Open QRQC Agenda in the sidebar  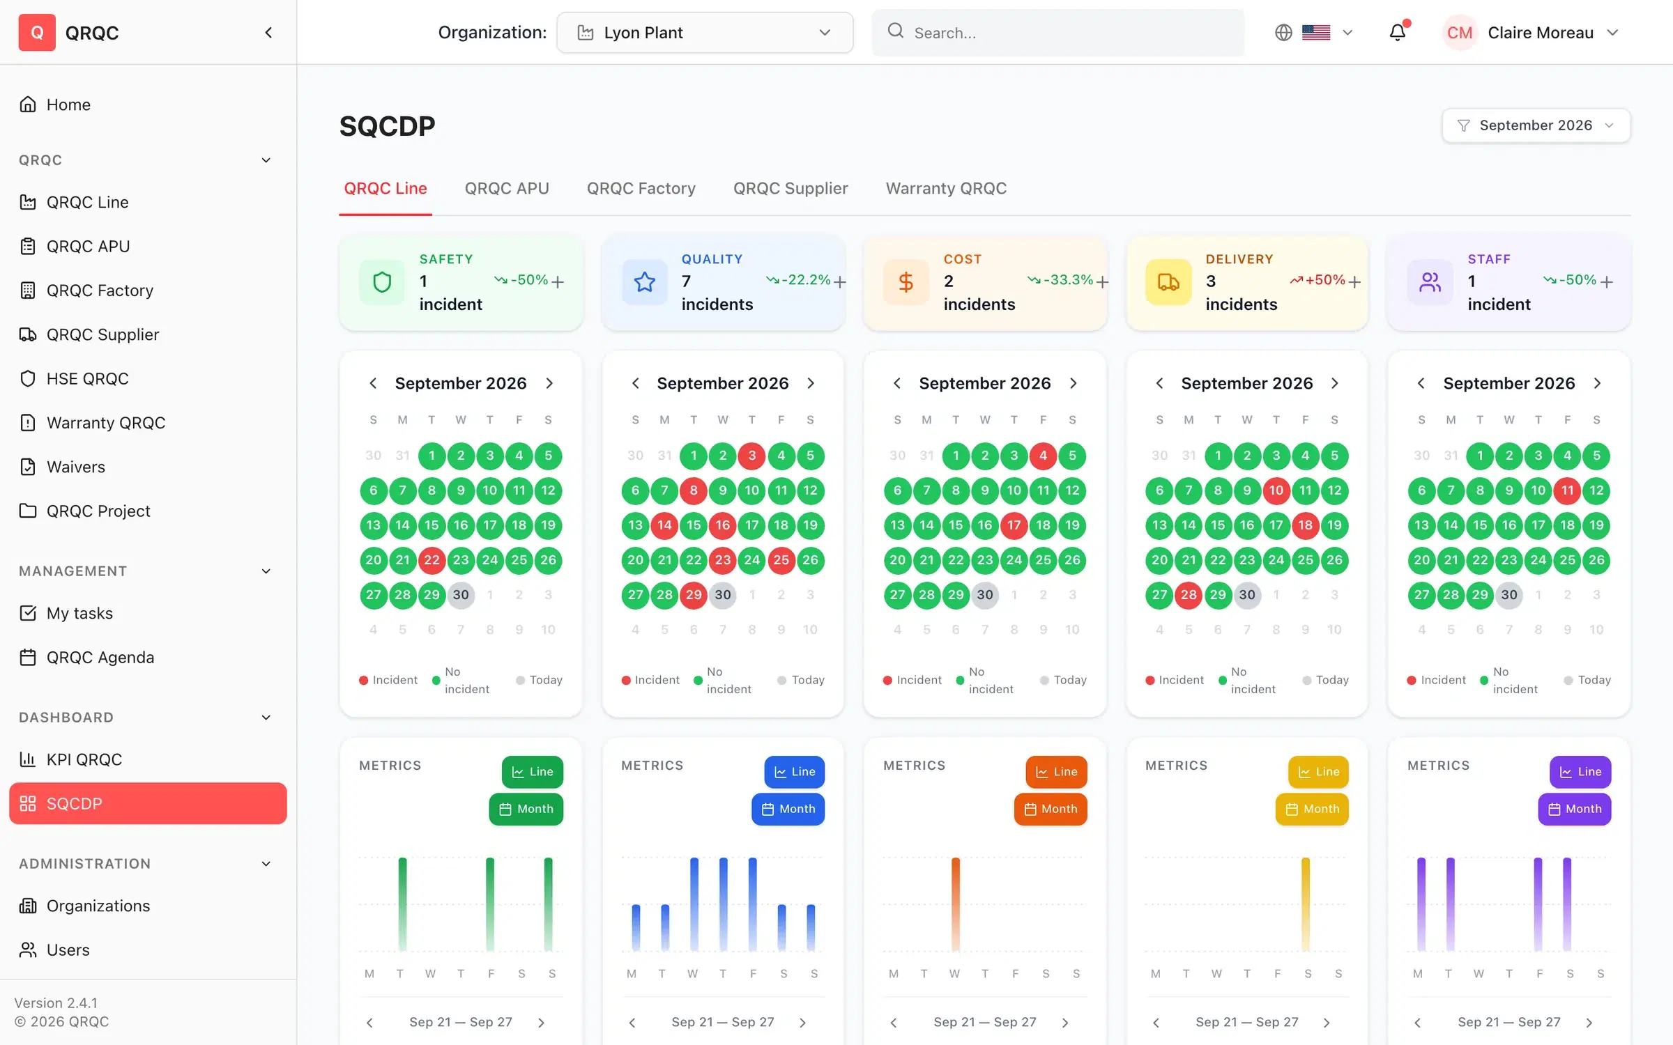148,657
